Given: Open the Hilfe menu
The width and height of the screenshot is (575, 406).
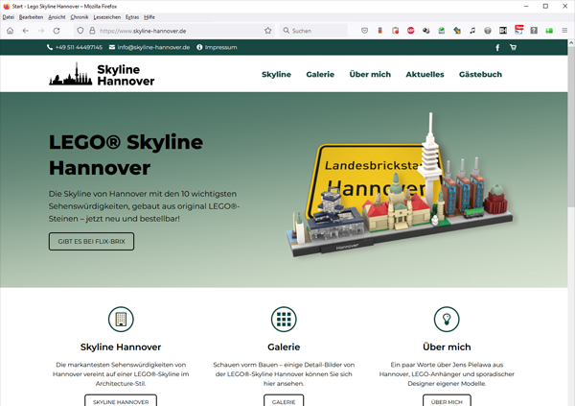Looking at the screenshot, I should [x=149, y=17].
